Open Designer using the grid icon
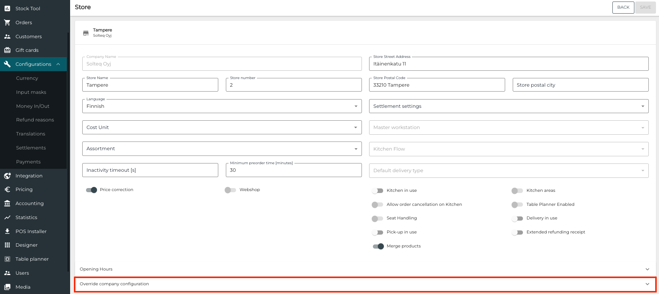This screenshot has height=294, width=659. coord(7,245)
